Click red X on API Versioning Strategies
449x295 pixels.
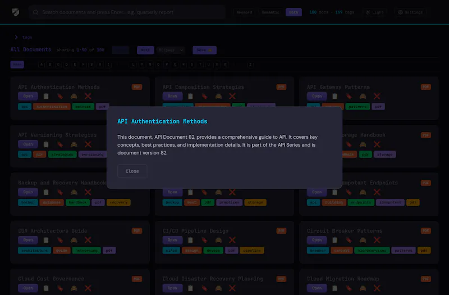pos(88,144)
